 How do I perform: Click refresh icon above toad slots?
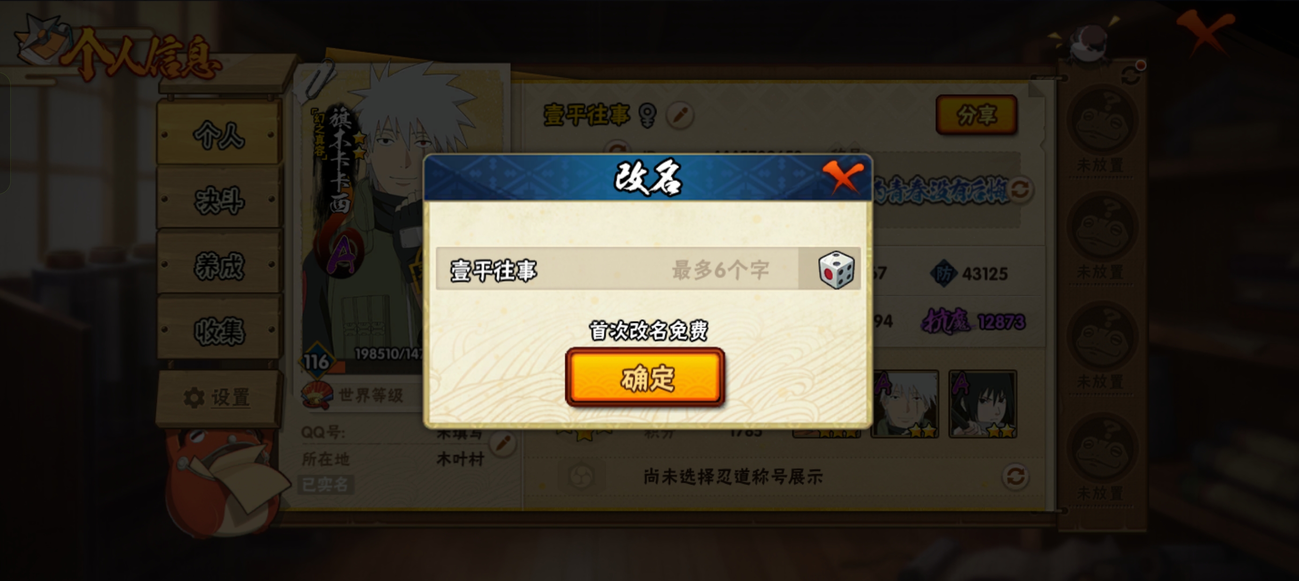point(1130,75)
